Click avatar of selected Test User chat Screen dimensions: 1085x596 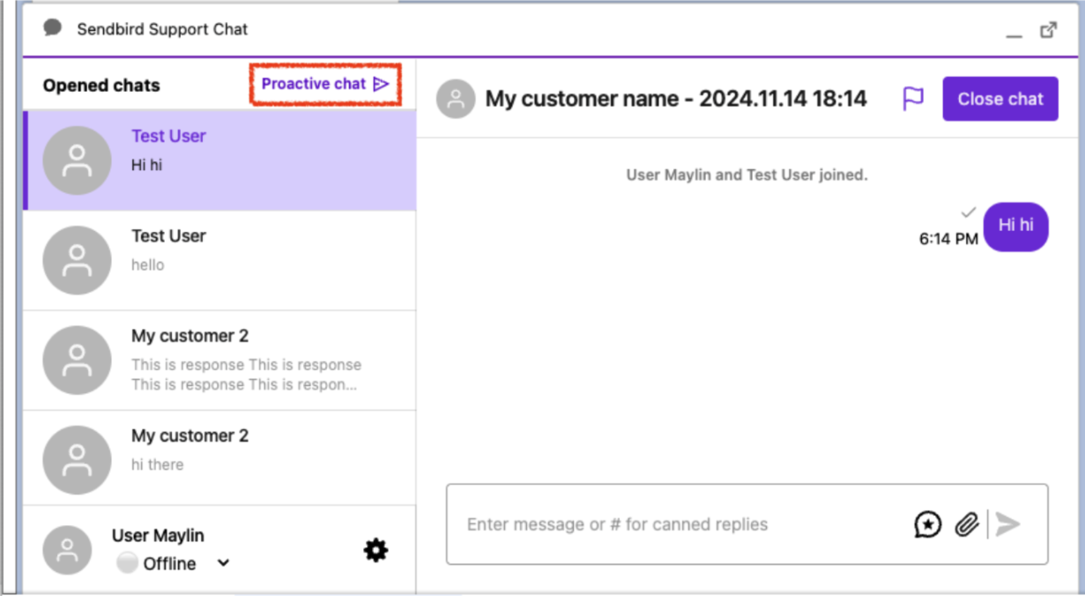77,160
